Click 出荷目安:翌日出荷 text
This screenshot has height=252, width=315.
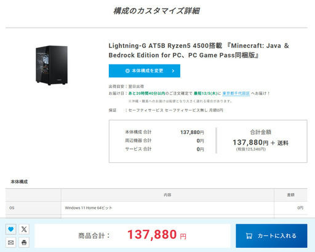click(x=126, y=87)
